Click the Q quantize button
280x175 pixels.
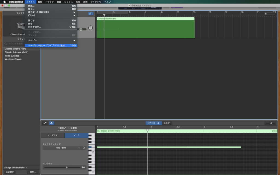84,148
